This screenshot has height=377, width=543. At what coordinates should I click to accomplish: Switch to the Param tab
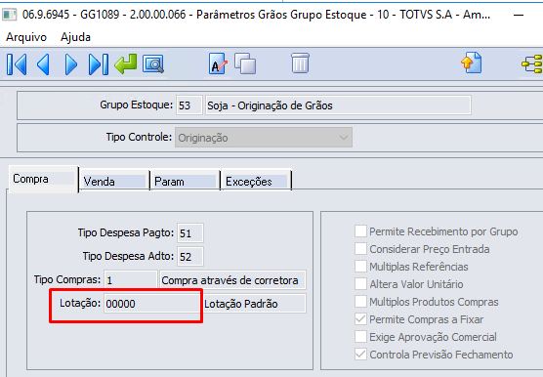coord(186,181)
